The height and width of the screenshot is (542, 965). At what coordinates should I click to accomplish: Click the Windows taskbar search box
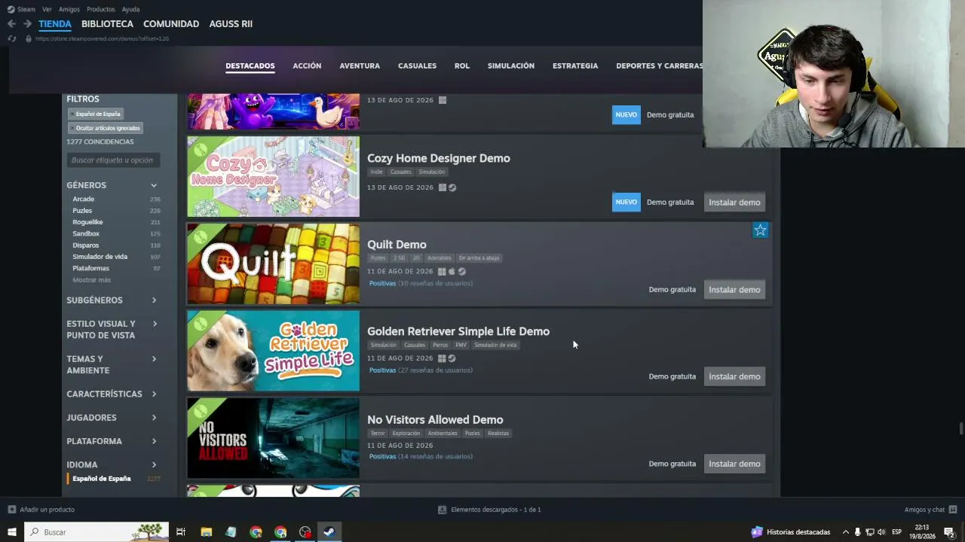click(x=96, y=532)
